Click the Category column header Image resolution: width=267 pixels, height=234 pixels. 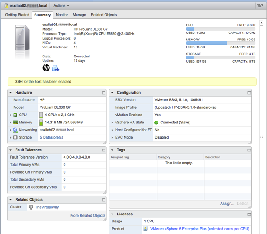[180, 157]
